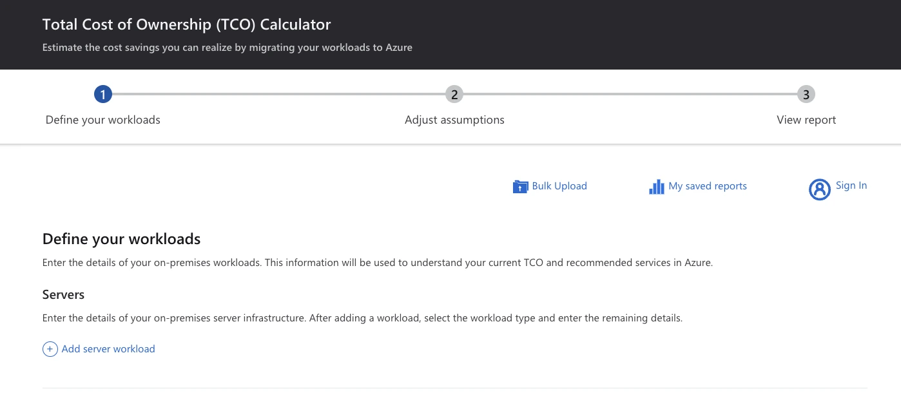
Task: Jump to the "View report" step label
Action: click(x=806, y=120)
